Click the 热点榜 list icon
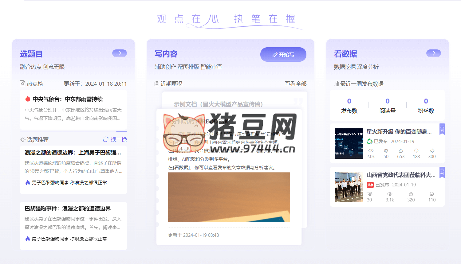This screenshot has height=265, width=461. coord(22,84)
